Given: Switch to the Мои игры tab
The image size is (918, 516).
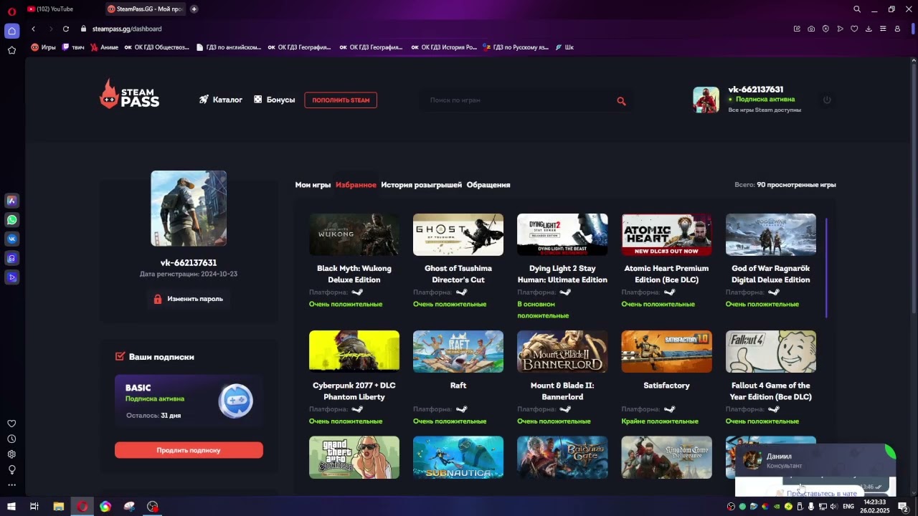Looking at the screenshot, I should (x=313, y=185).
